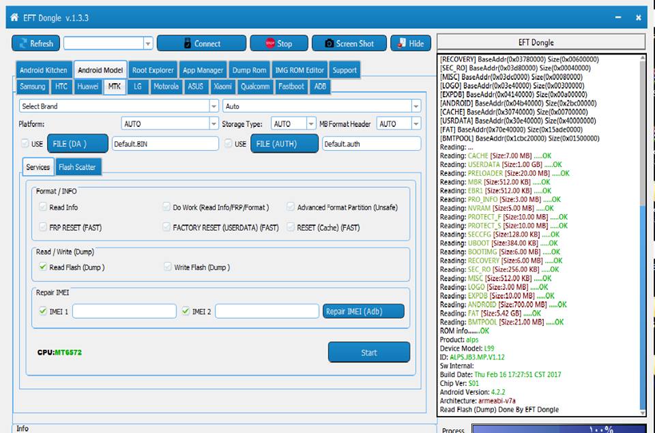Viewport: 655px width, 433px height.
Task: Toggle the IMEI 2 checkbox
Action: 186,311
